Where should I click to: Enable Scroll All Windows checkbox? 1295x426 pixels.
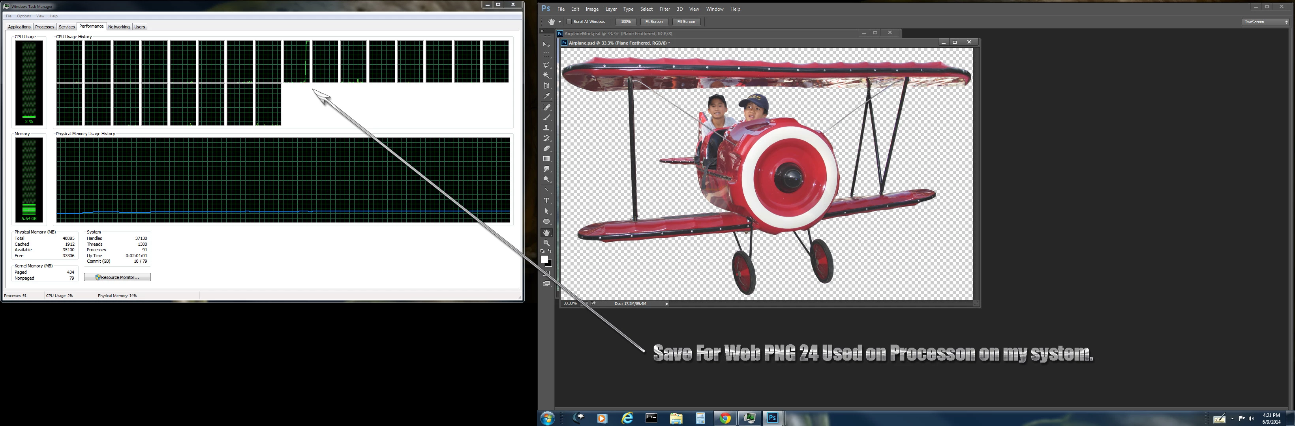[569, 22]
